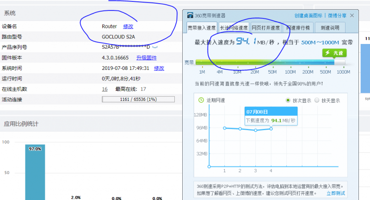Image resolution: width=370 pixels, height=200 pixels.
Task: Close the 360 speed tester window
Action: tap(352, 15)
